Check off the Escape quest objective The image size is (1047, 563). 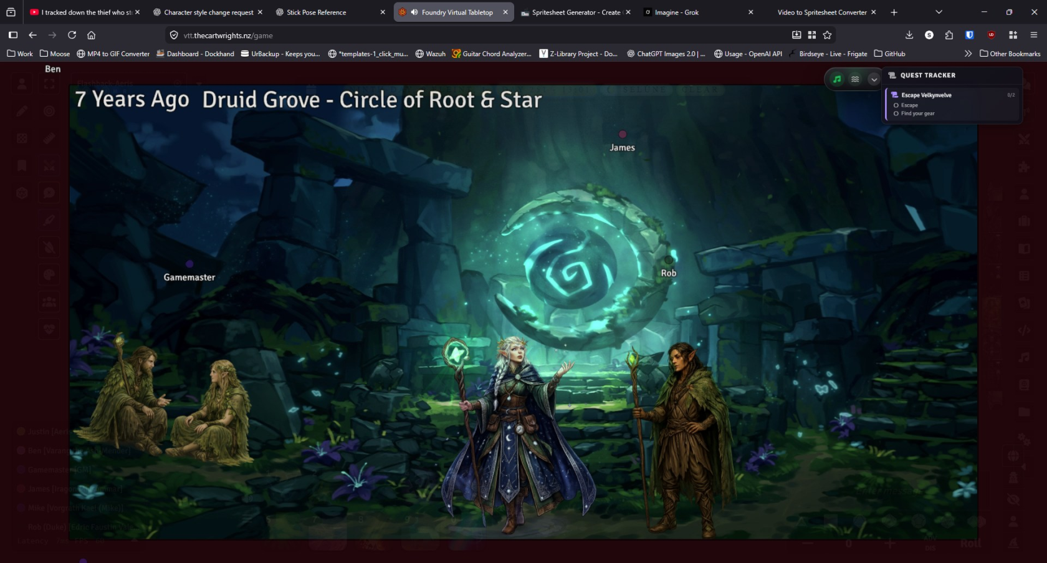(x=896, y=105)
